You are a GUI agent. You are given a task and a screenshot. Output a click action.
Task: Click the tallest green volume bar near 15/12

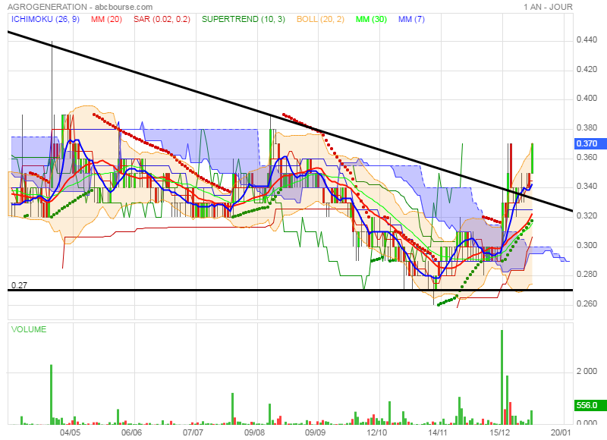(502, 377)
